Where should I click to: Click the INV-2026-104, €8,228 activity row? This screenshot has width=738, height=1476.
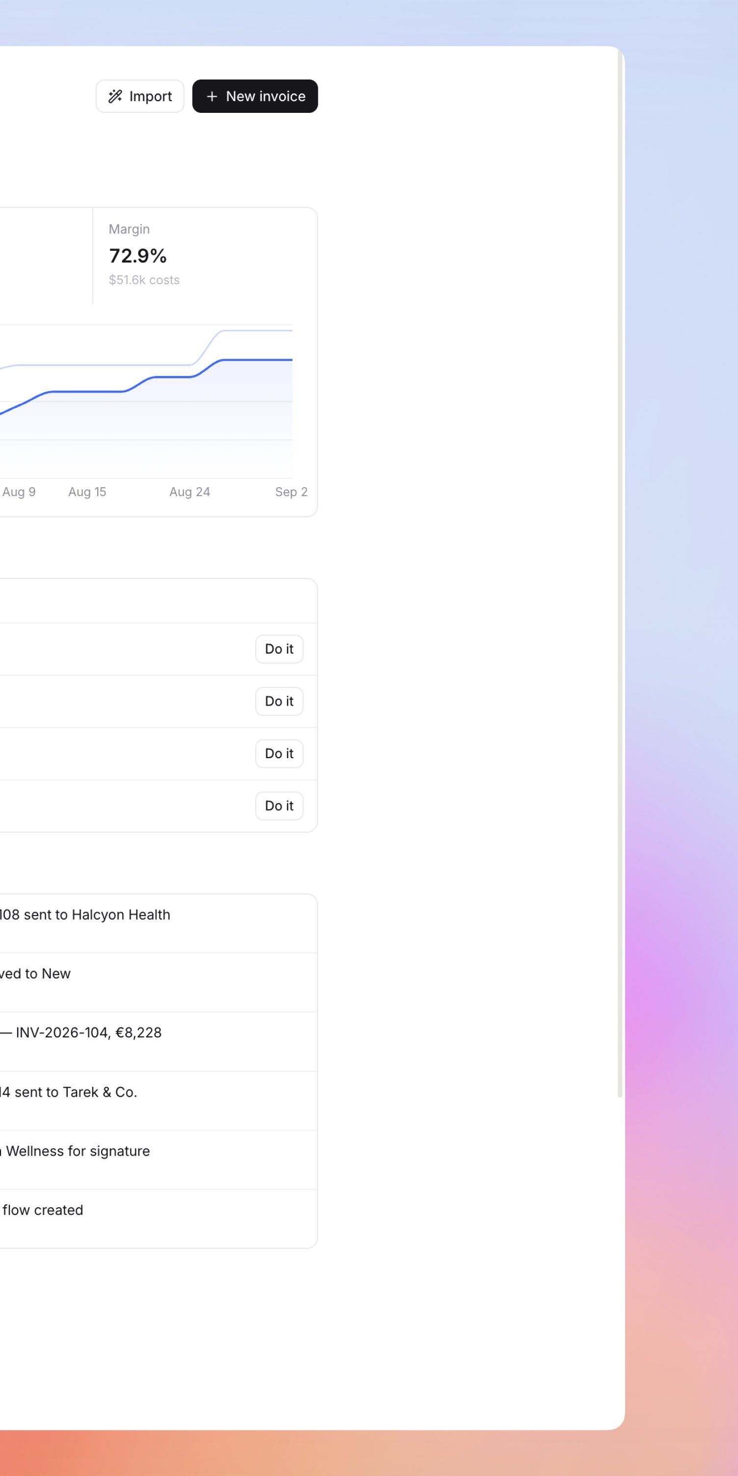click(x=158, y=1042)
